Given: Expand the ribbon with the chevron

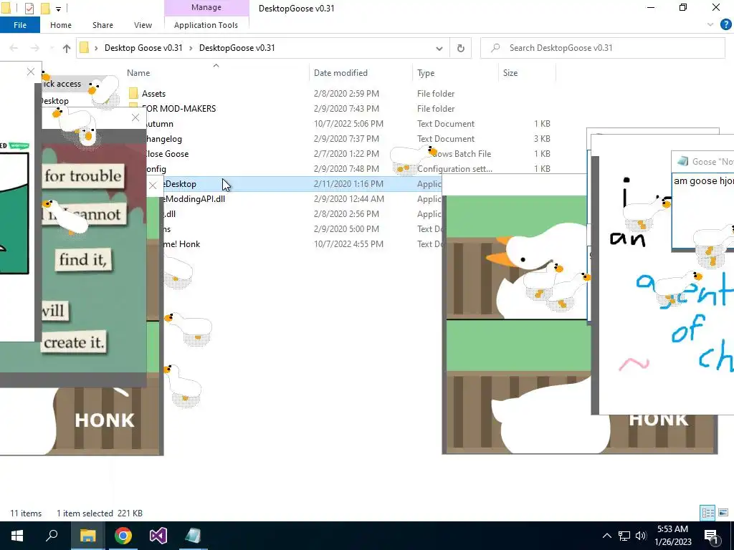Looking at the screenshot, I should click(710, 25).
